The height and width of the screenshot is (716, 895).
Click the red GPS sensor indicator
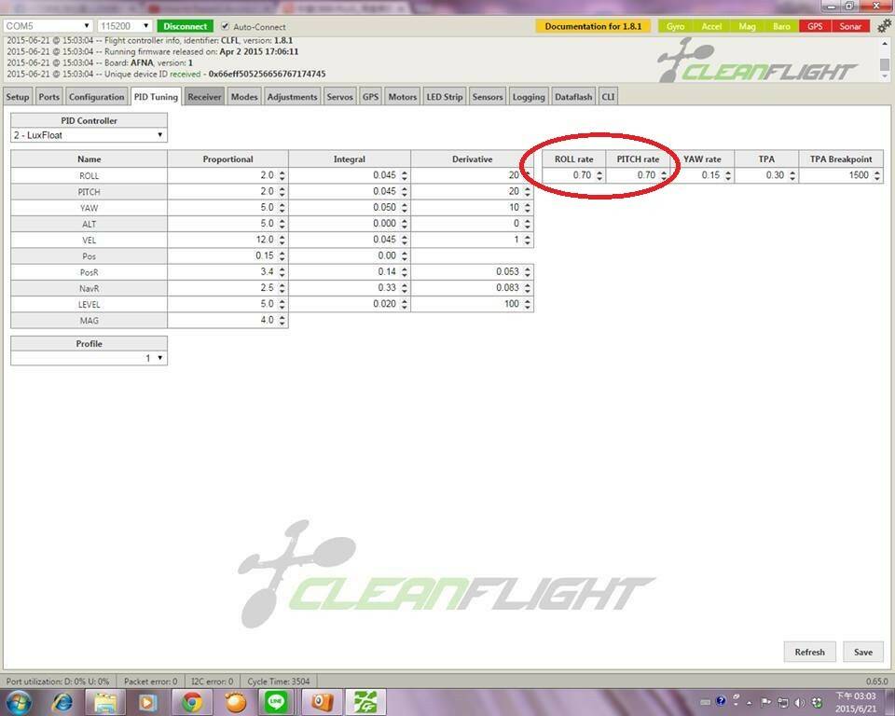coord(815,26)
